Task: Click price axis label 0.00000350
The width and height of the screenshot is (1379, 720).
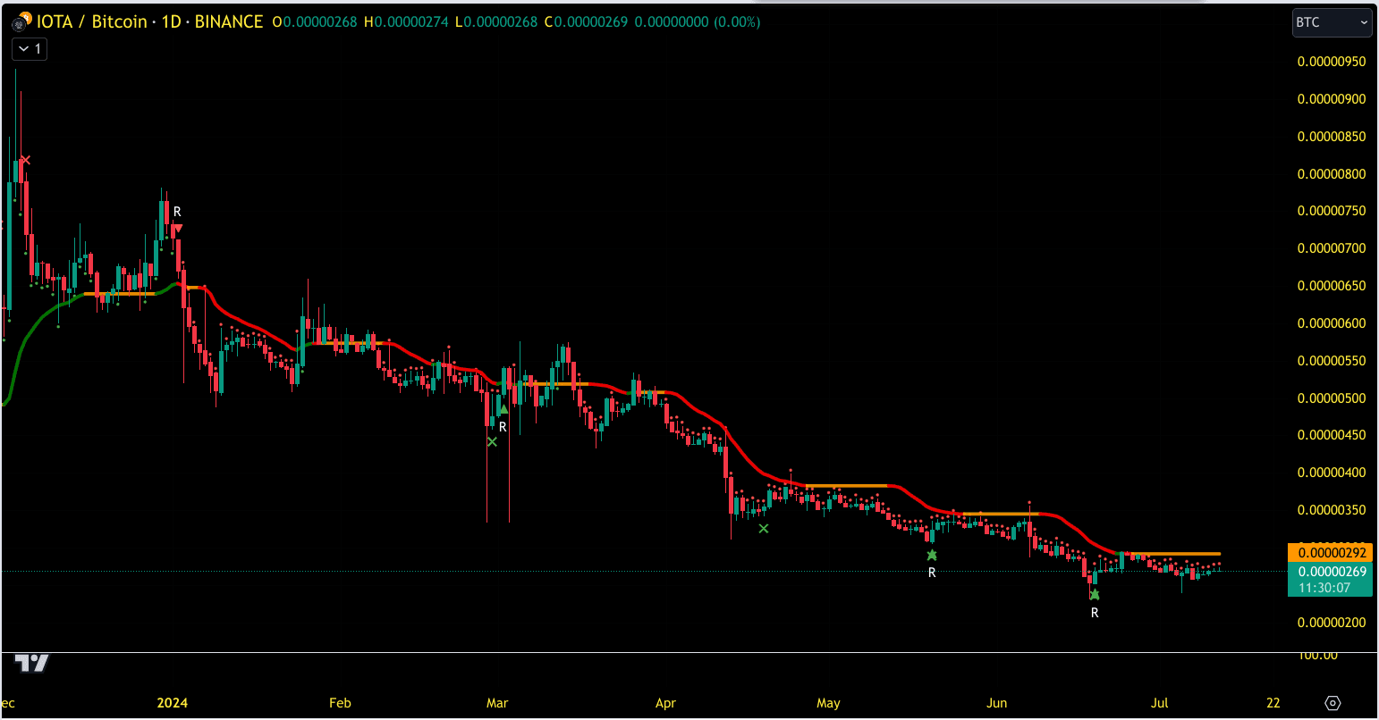Action: click(1332, 510)
